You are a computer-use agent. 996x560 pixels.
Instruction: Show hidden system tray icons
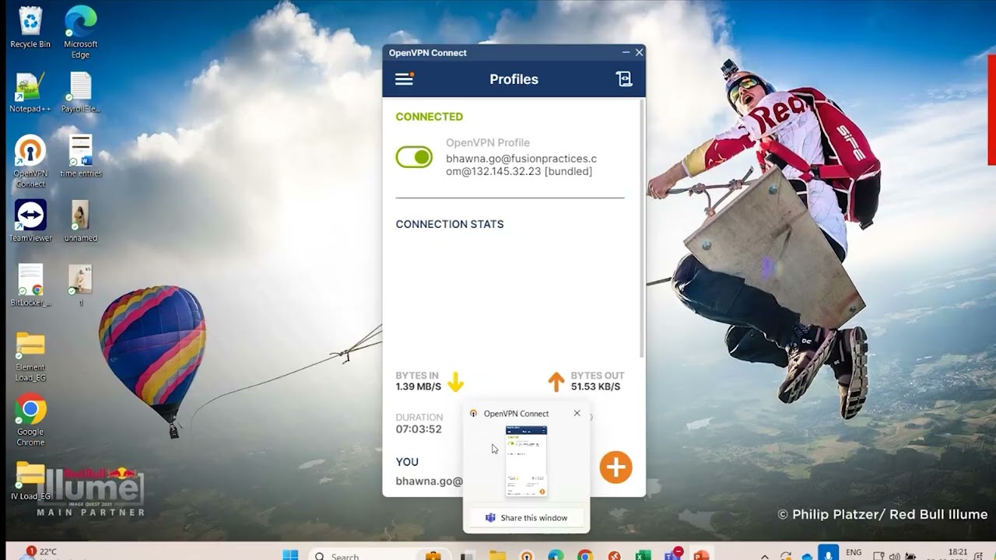[764, 556]
